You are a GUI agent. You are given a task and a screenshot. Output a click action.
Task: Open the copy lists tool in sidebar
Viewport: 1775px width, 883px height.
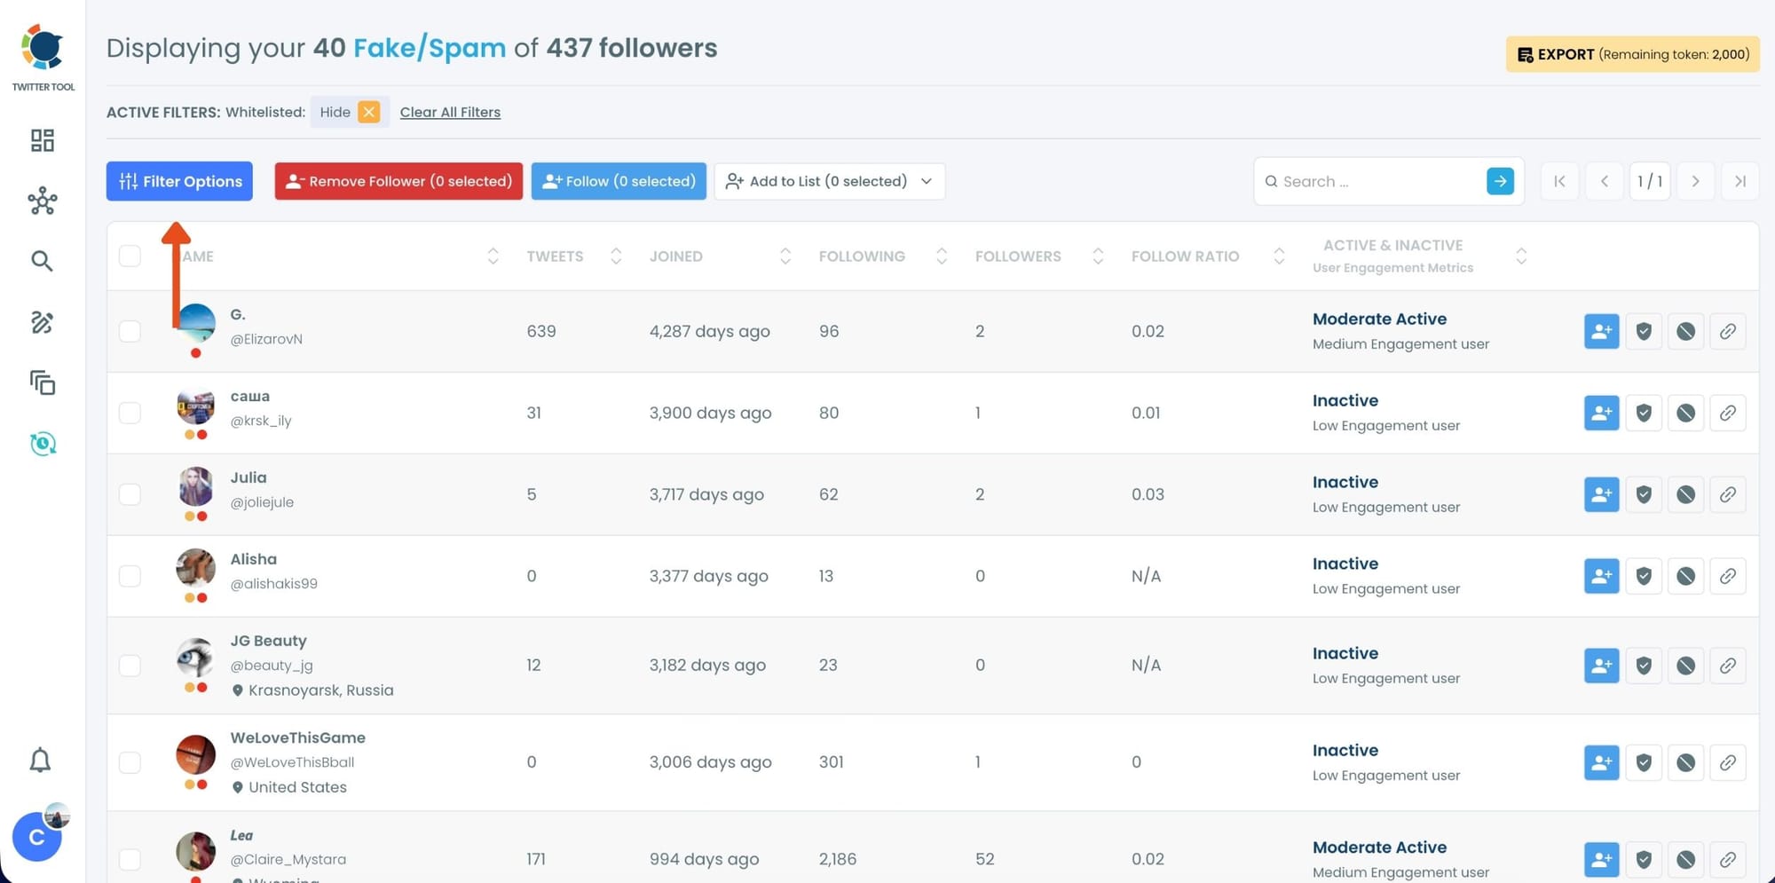[42, 383]
